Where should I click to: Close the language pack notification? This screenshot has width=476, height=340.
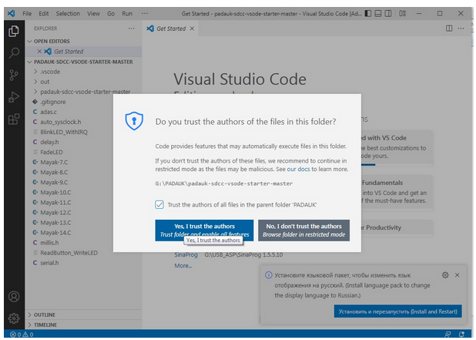point(457,274)
